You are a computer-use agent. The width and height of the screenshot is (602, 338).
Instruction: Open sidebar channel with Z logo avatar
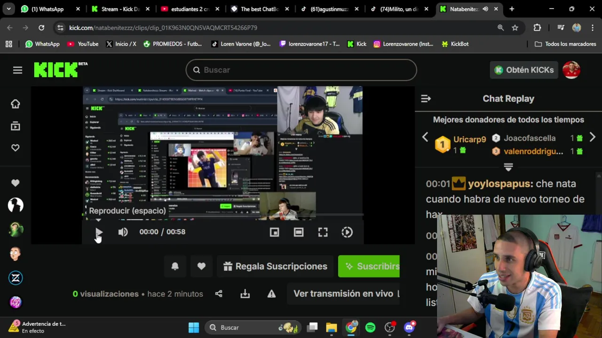[16, 278]
